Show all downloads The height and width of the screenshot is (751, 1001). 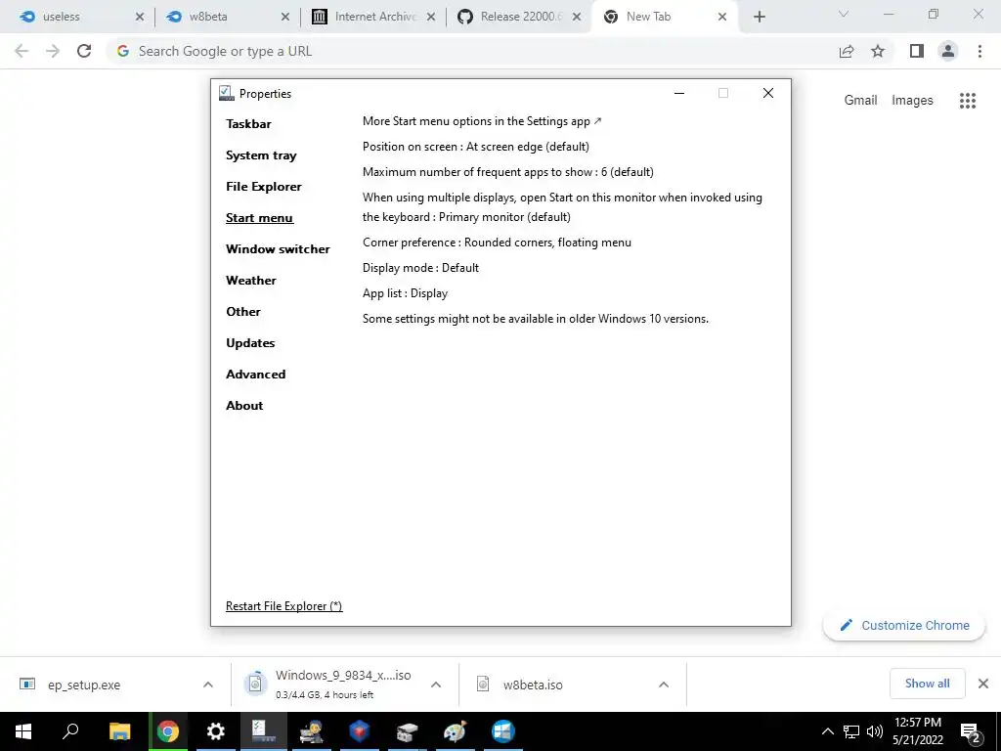(x=927, y=684)
